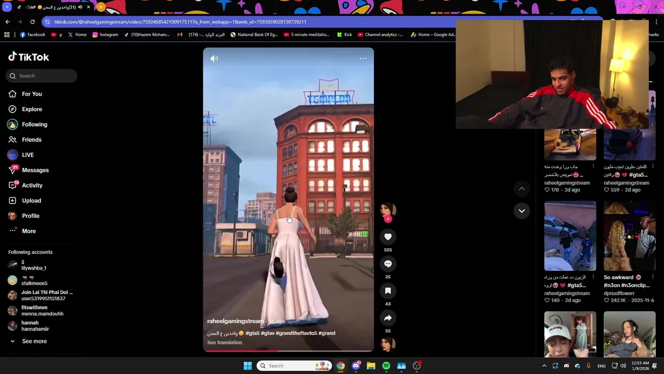Open the video comments
This screenshot has height=374, width=664.
point(388,264)
